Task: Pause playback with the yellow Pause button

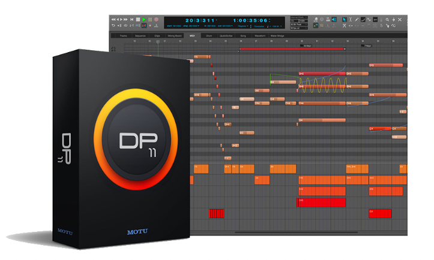Action: tap(150, 19)
